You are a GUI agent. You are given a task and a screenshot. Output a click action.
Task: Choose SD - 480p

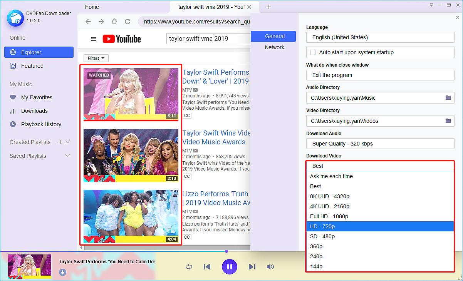380,236
